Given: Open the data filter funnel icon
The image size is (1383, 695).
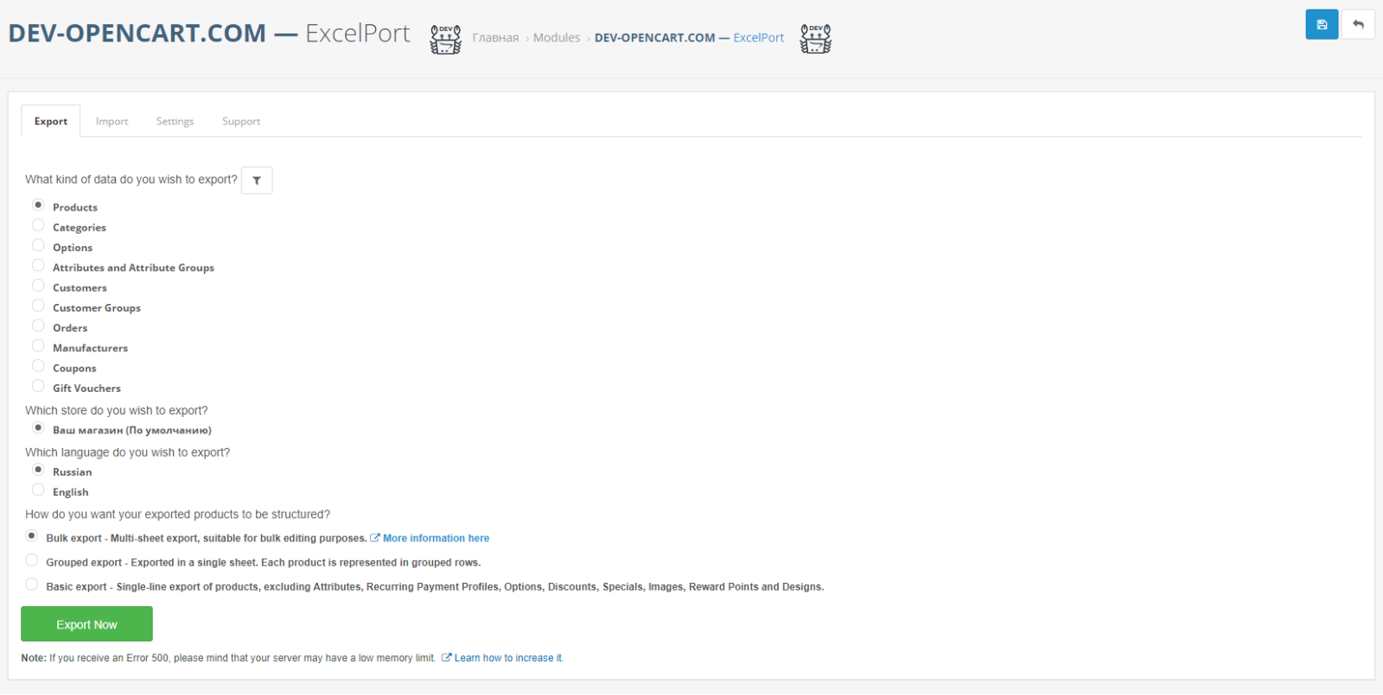Looking at the screenshot, I should [257, 180].
